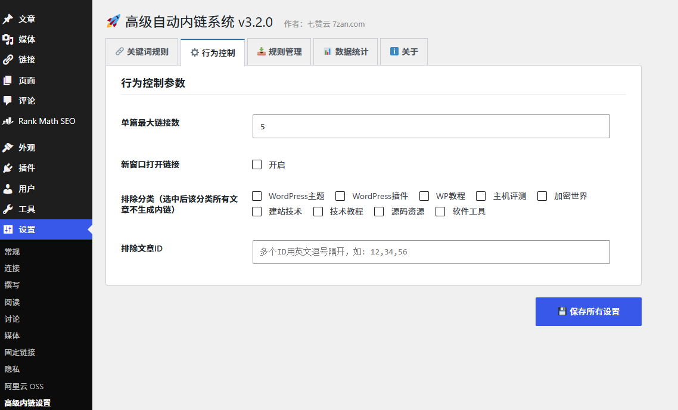Open the 隐私 settings link
This screenshot has width=678, height=410.
[12, 369]
